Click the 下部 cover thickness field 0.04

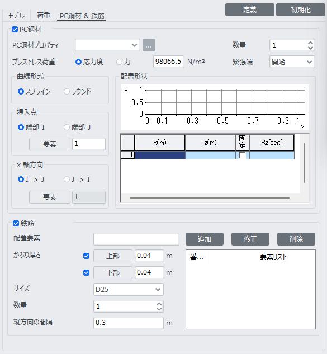[149, 272]
